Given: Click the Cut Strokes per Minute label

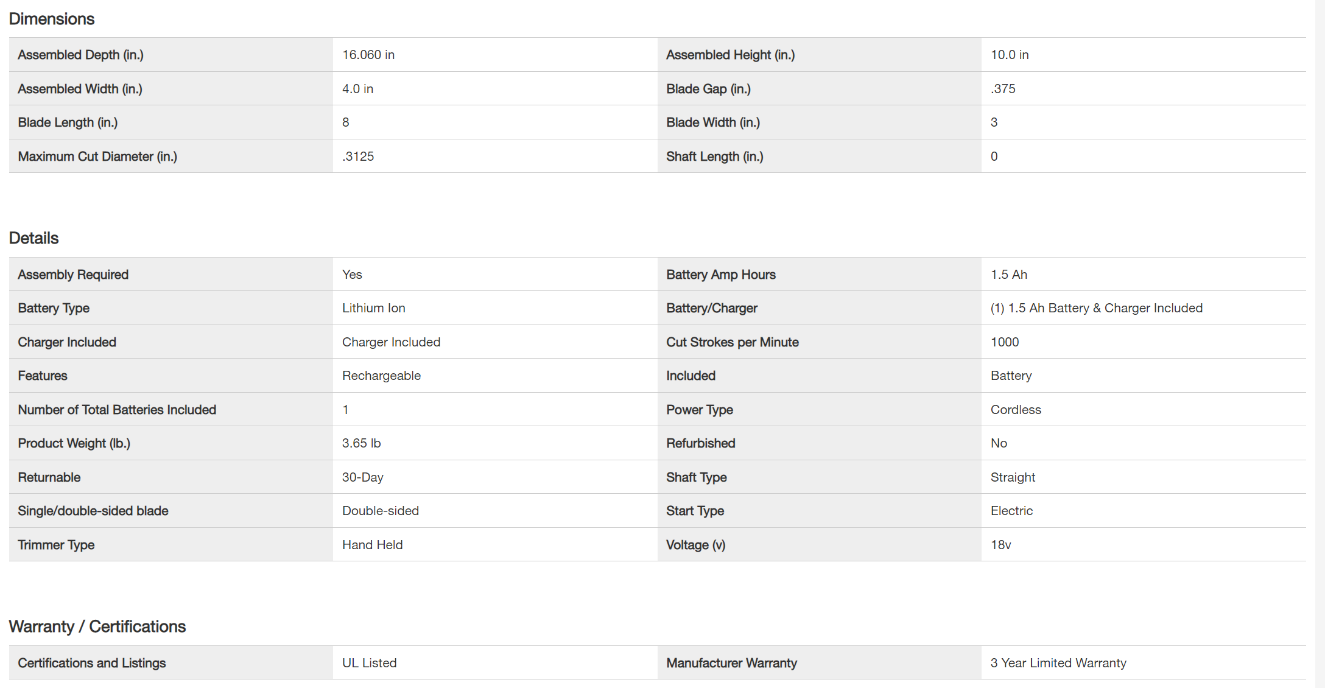Looking at the screenshot, I should (x=733, y=342).
